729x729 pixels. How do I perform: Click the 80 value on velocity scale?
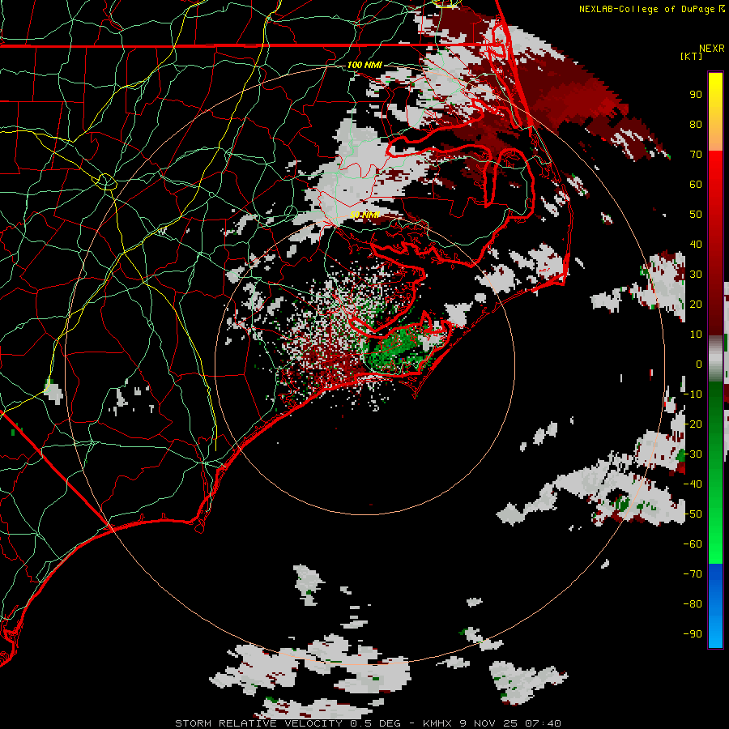(696, 124)
